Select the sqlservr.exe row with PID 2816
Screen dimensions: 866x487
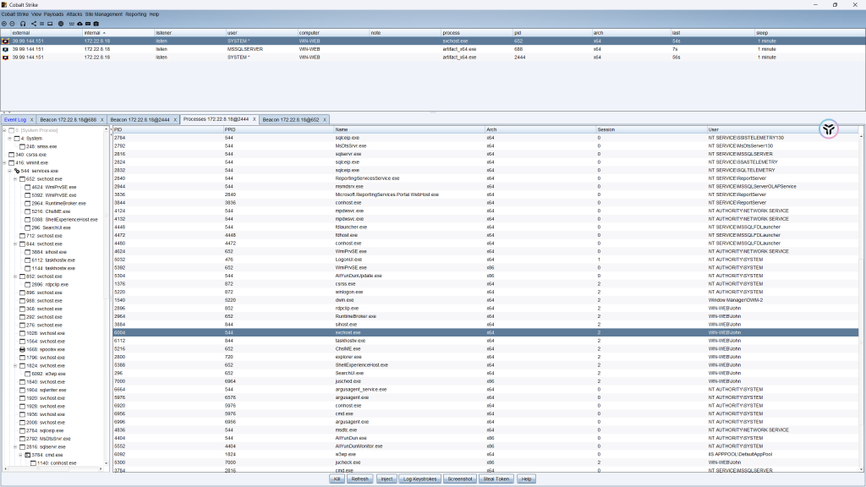(485, 154)
